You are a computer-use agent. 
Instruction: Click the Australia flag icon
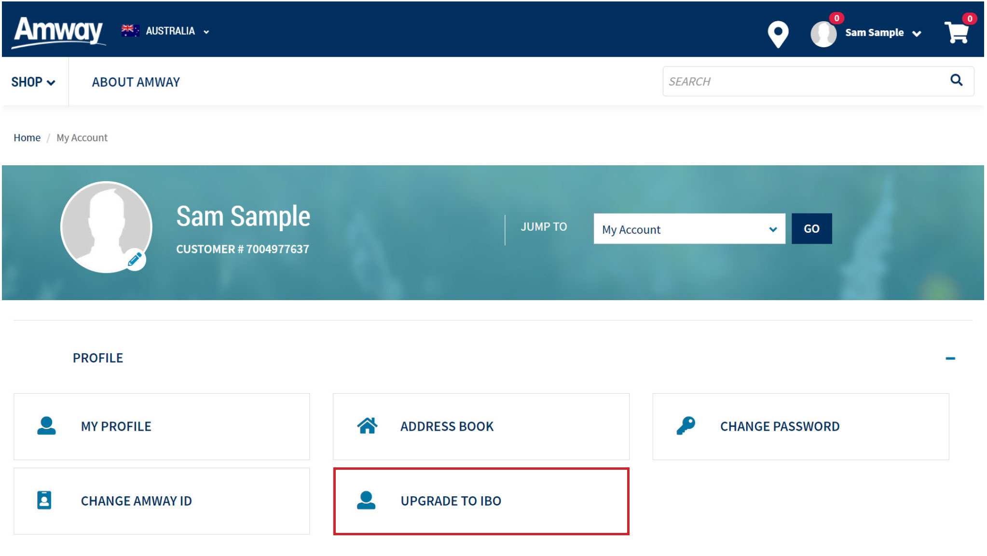[130, 31]
